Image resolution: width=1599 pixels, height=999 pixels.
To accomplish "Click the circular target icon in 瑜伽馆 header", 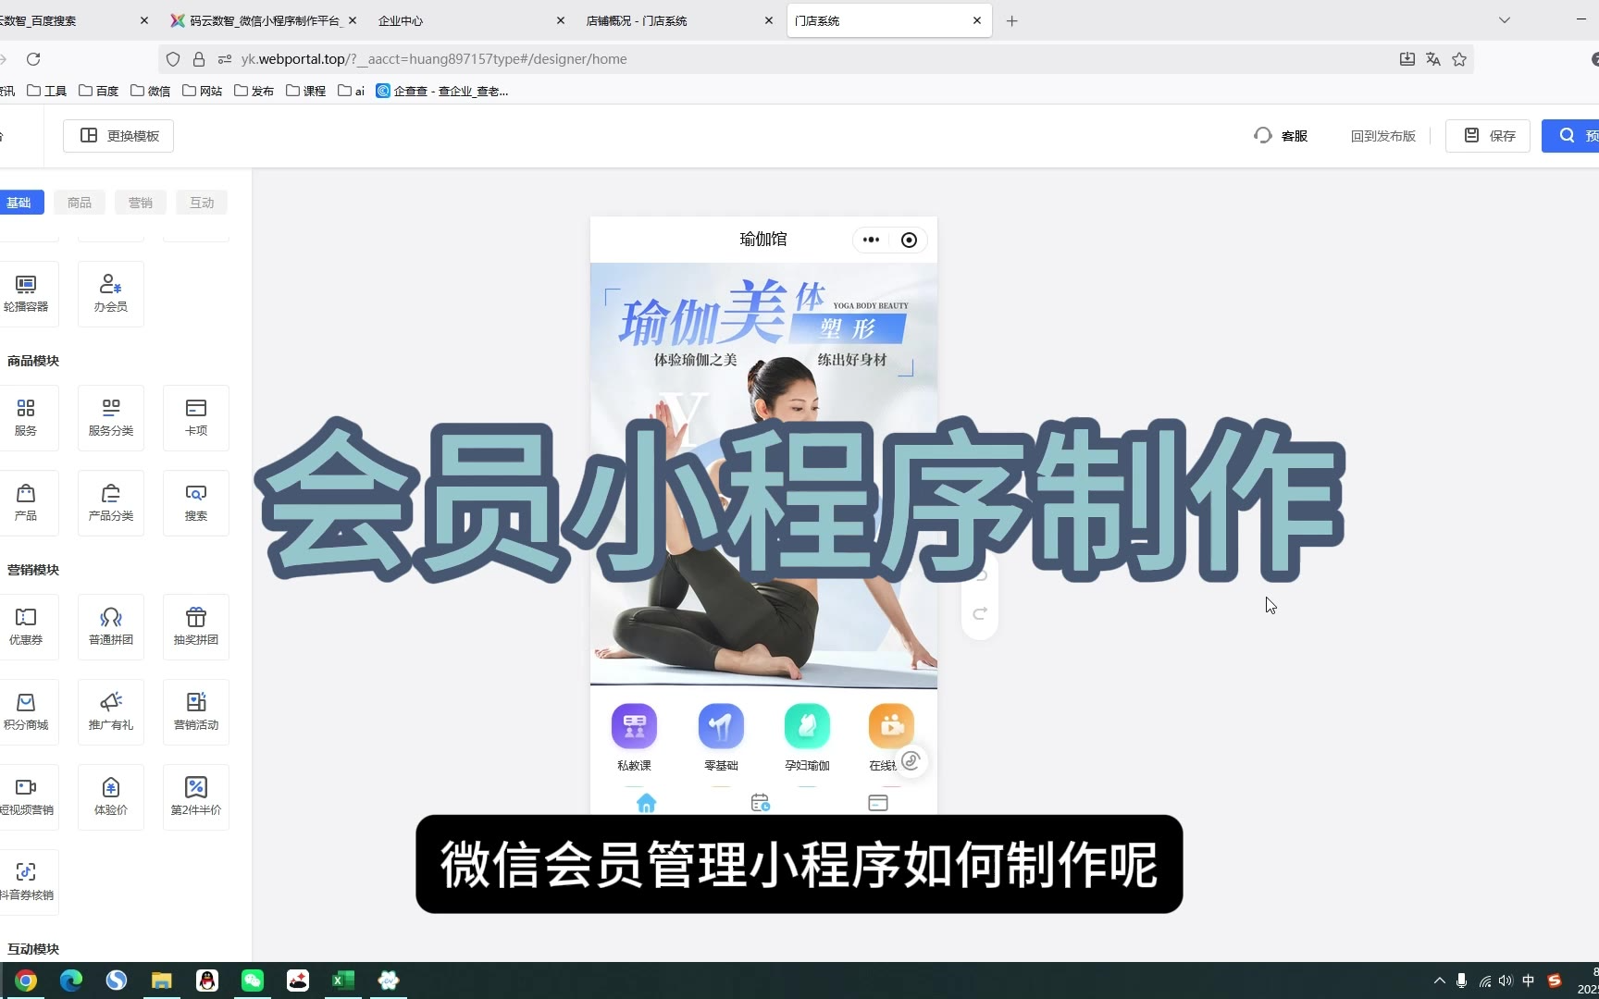I will point(909,240).
